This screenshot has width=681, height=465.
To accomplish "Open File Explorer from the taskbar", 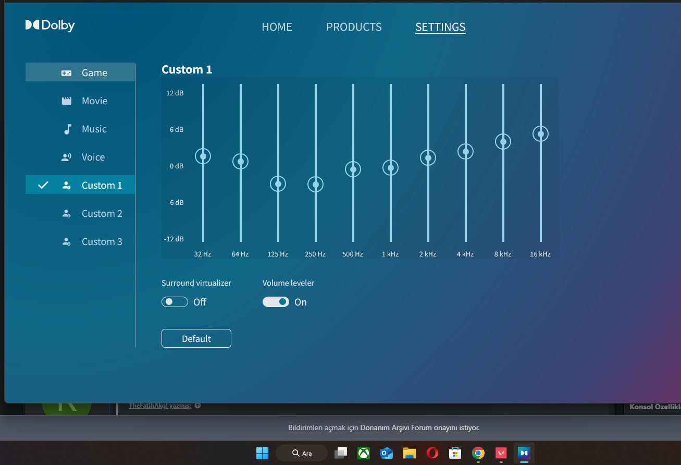I will pyautogui.click(x=410, y=453).
